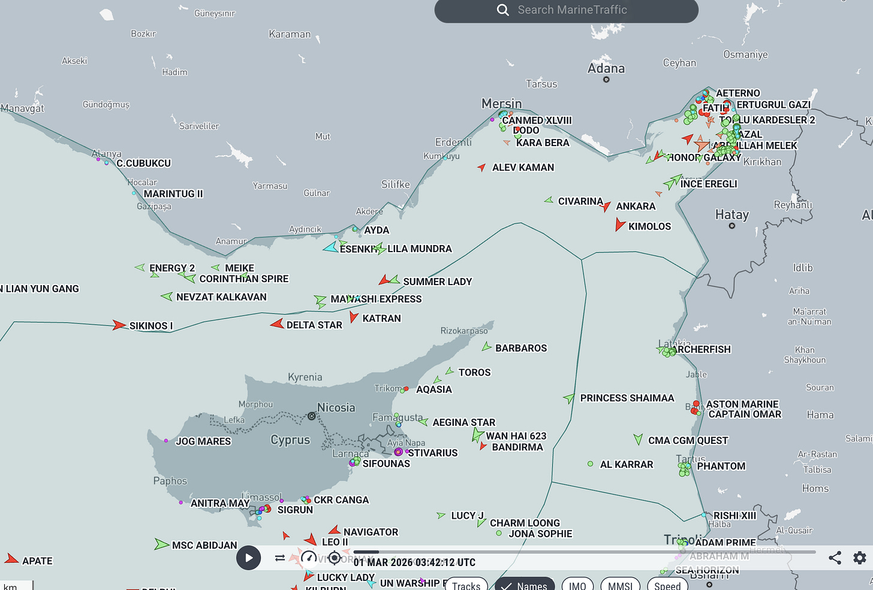
Task: Select the ALEV KAMAN vessel marker
Action: (481, 167)
